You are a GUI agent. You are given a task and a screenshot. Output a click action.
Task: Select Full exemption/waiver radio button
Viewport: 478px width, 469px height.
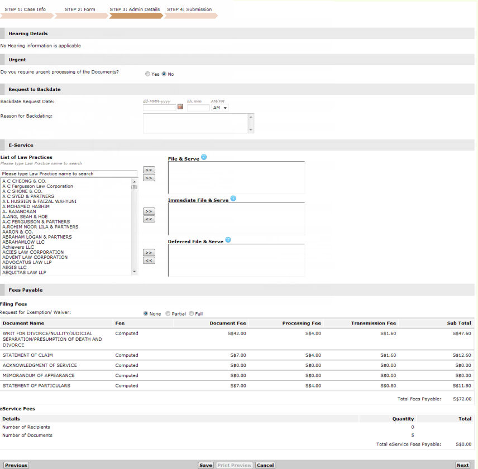[192, 313]
